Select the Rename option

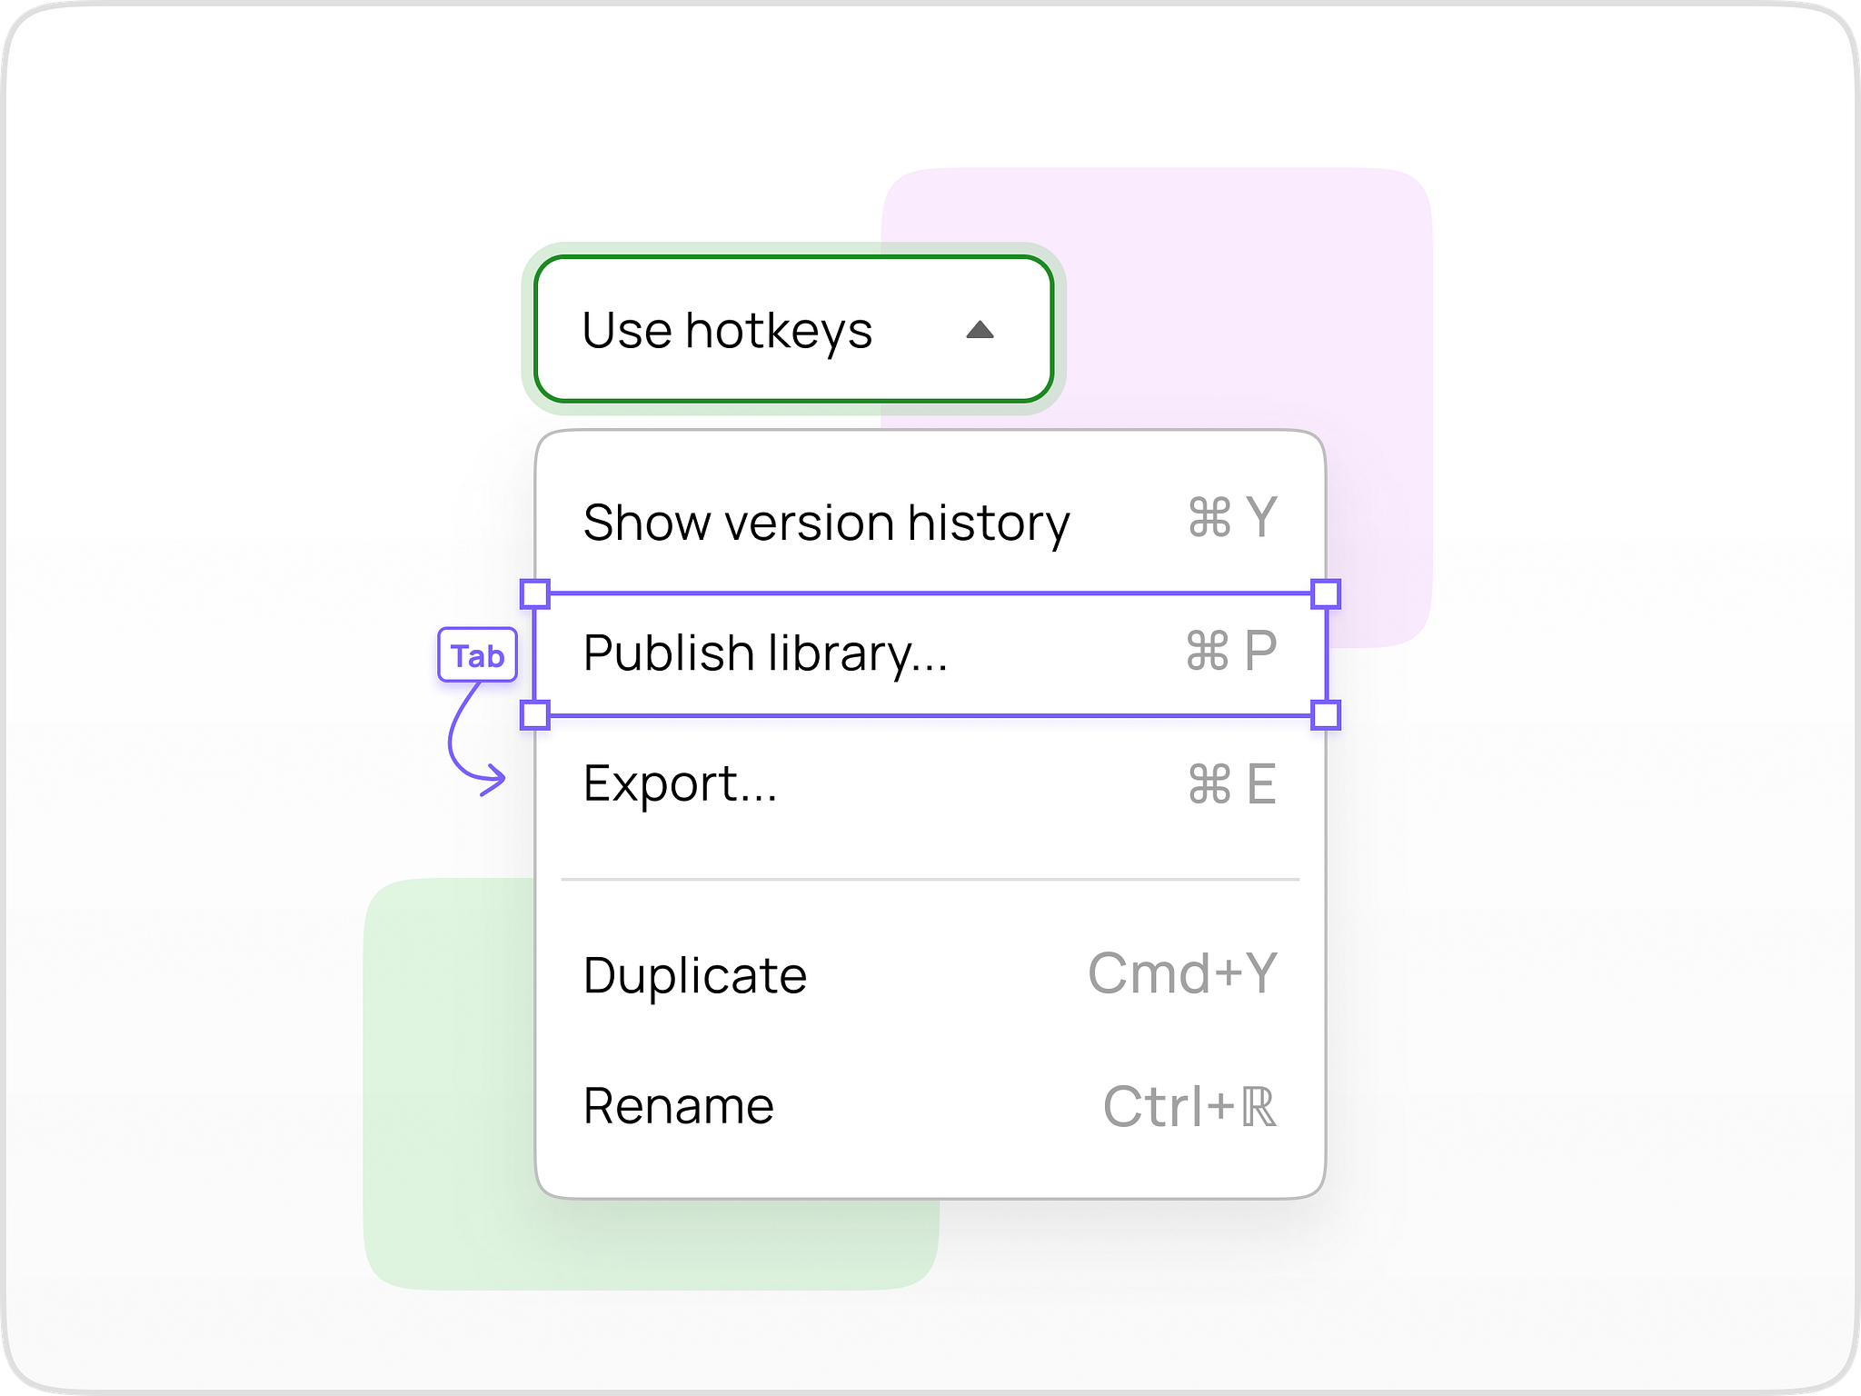[x=677, y=1104]
